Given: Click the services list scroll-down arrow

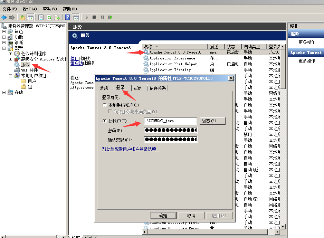Looking at the screenshot, I should tap(283, 226).
